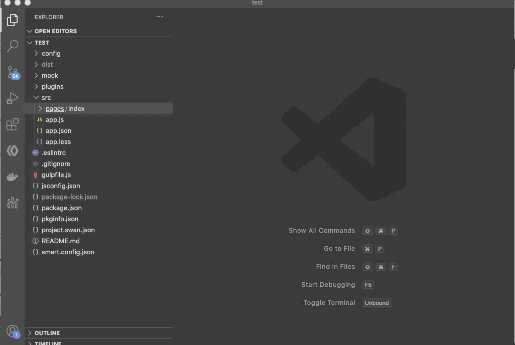
Task: Open the Explorer view in activity bar
Action: point(13,20)
